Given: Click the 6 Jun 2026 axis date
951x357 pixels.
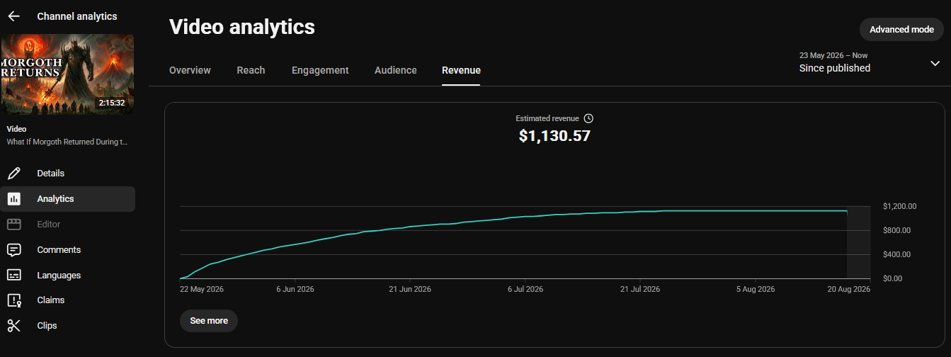Looking at the screenshot, I should 295,289.
